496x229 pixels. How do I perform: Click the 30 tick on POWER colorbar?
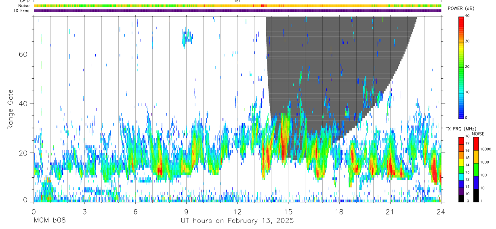pos(467,41)
